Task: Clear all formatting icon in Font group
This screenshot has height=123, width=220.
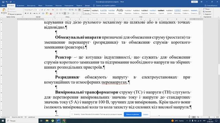Action: (x=53, y=10)
